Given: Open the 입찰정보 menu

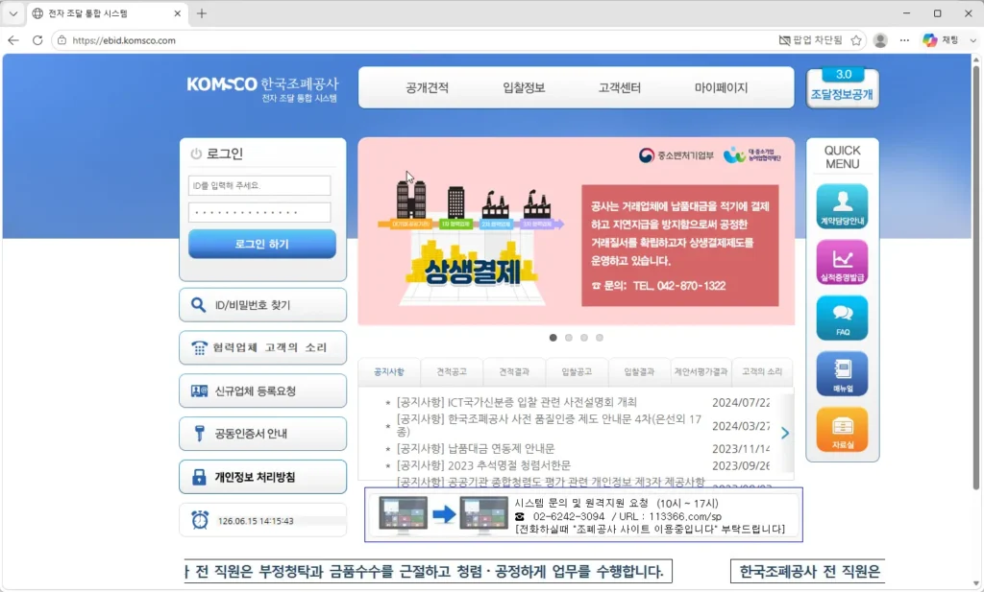Looking at the screenshot, I should pos(524,87).
